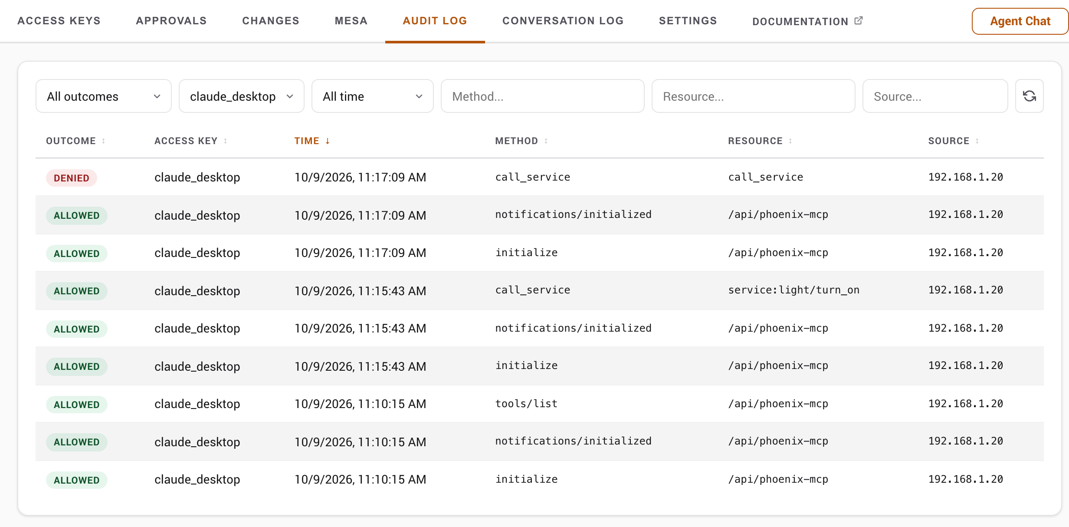Click the 192.168.1.20 source in tools/list row
Screen dimensions: 1069x527
pos(966,404)
